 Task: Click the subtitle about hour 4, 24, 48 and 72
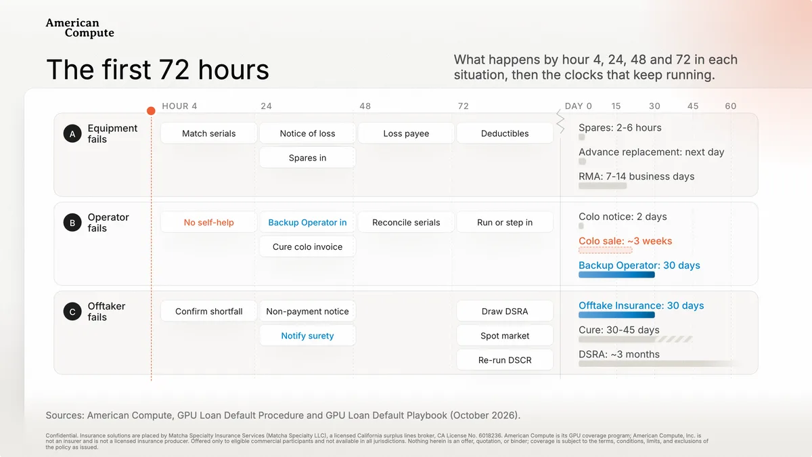pyautogui.click(x=595, y=67)
